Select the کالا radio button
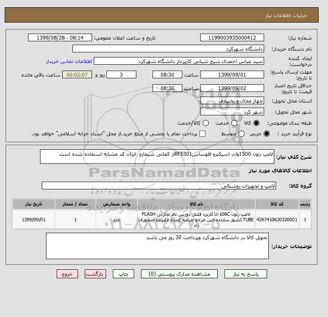Screen dimensions: 328x317 (256, 123)
